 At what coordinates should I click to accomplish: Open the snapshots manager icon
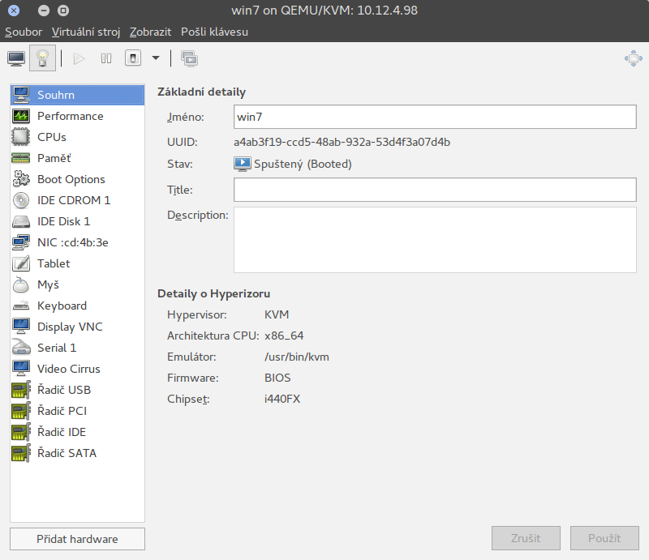[189, 58]
